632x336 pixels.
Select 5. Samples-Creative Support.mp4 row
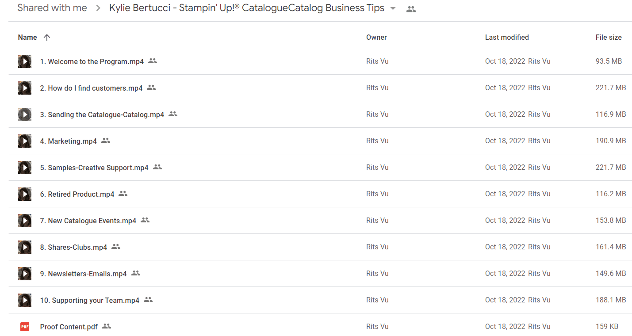[320, 168]
